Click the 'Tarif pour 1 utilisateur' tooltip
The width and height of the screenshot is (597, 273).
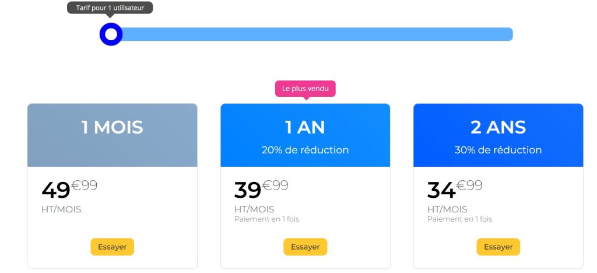tap(110, 8)
